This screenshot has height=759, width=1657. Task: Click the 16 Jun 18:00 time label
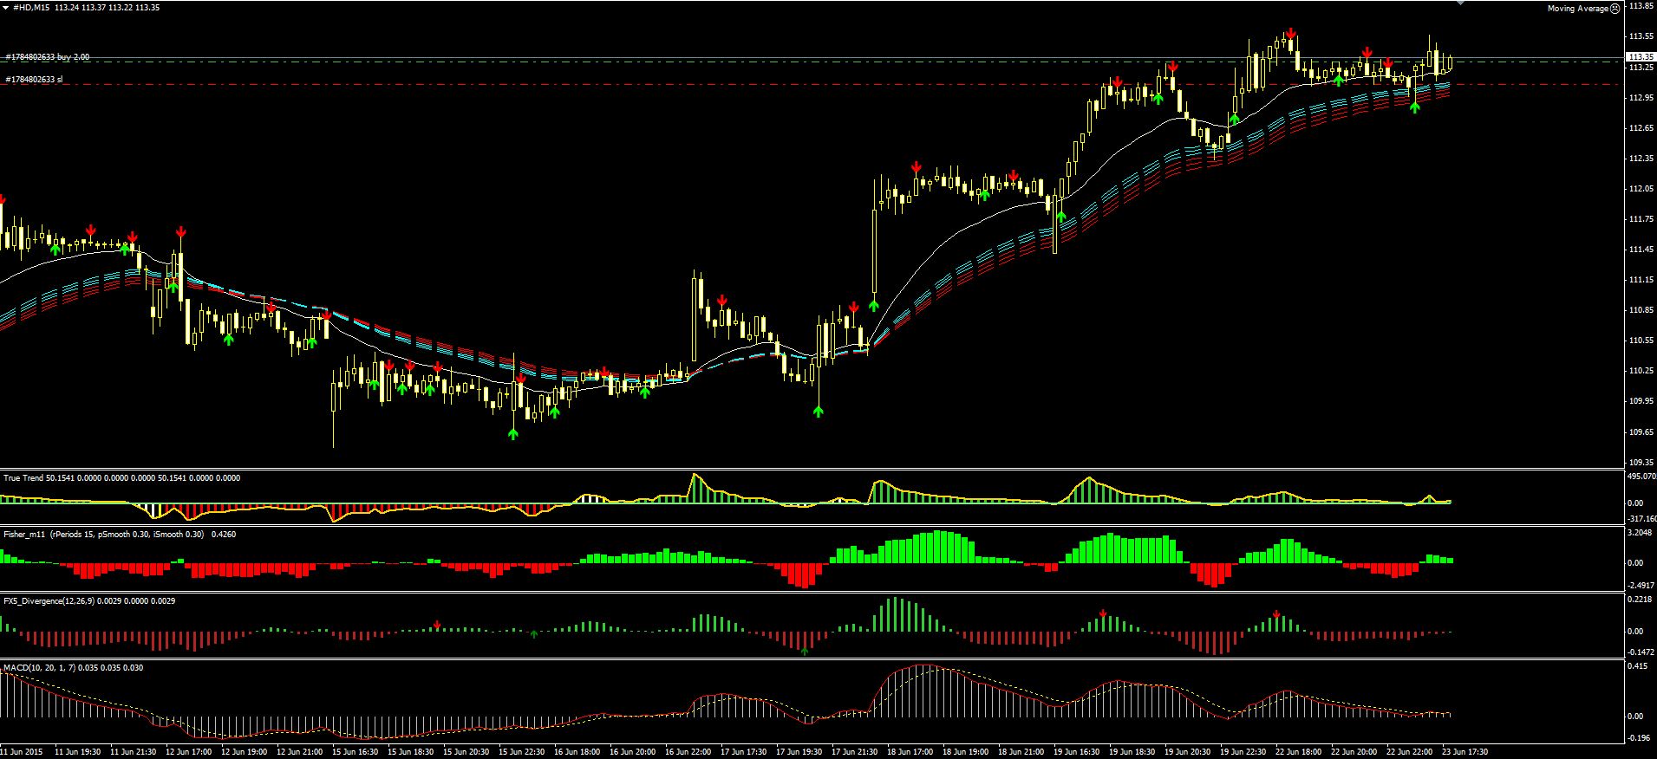point(577,751)
